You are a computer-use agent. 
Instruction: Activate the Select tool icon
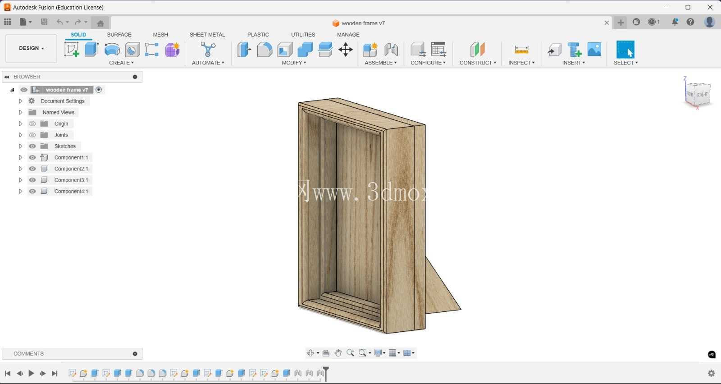[x=625, y=50]
